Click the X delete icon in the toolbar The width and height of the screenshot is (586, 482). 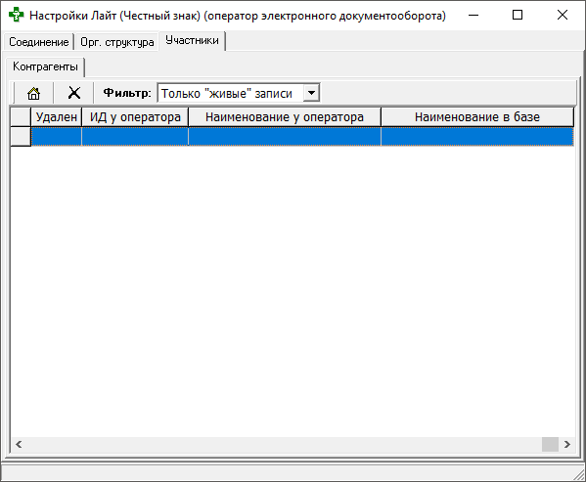pyautogui.click(x=74, y=93)
